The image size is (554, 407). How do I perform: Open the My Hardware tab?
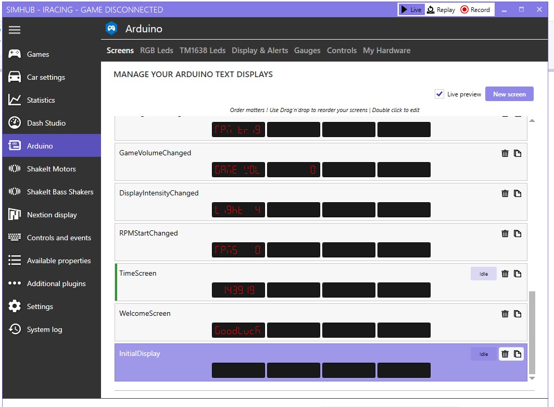(x=386, y=50)
